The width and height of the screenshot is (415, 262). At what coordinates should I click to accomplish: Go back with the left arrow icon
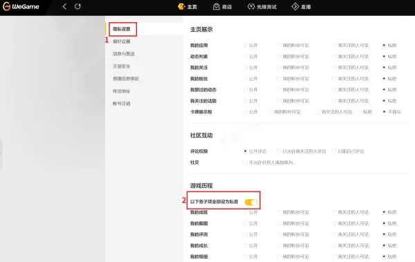(64, 6)
